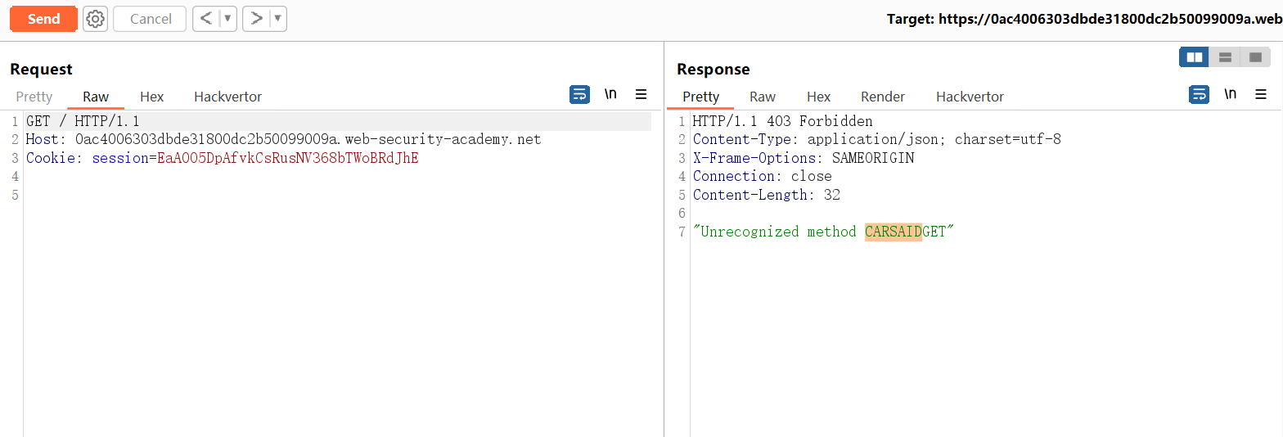Switch to top-bottom stacked layout
This screenshot has width=1283, height=437.
coord(1225,57)
